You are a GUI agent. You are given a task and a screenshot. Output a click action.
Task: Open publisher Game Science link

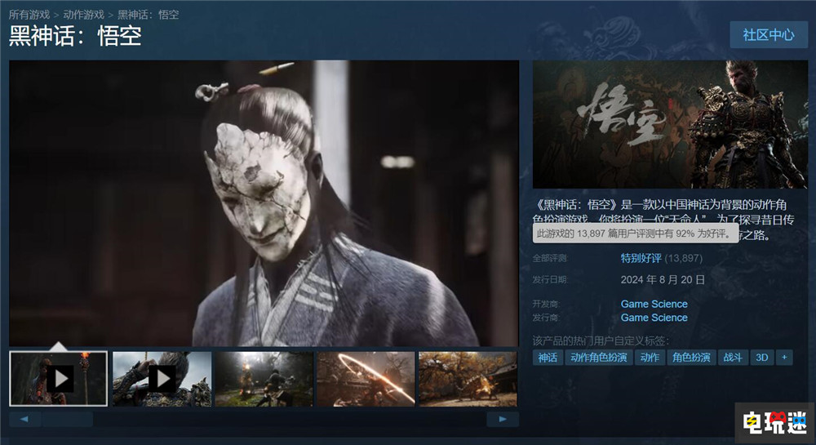[654, 318]
